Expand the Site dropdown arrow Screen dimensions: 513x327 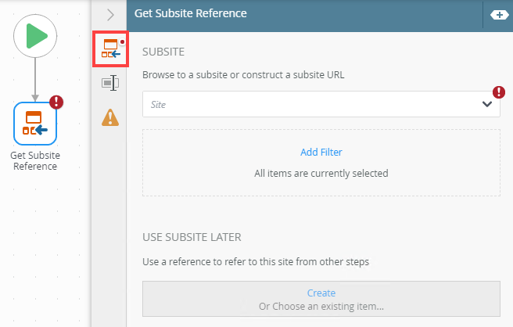[486, 104]
